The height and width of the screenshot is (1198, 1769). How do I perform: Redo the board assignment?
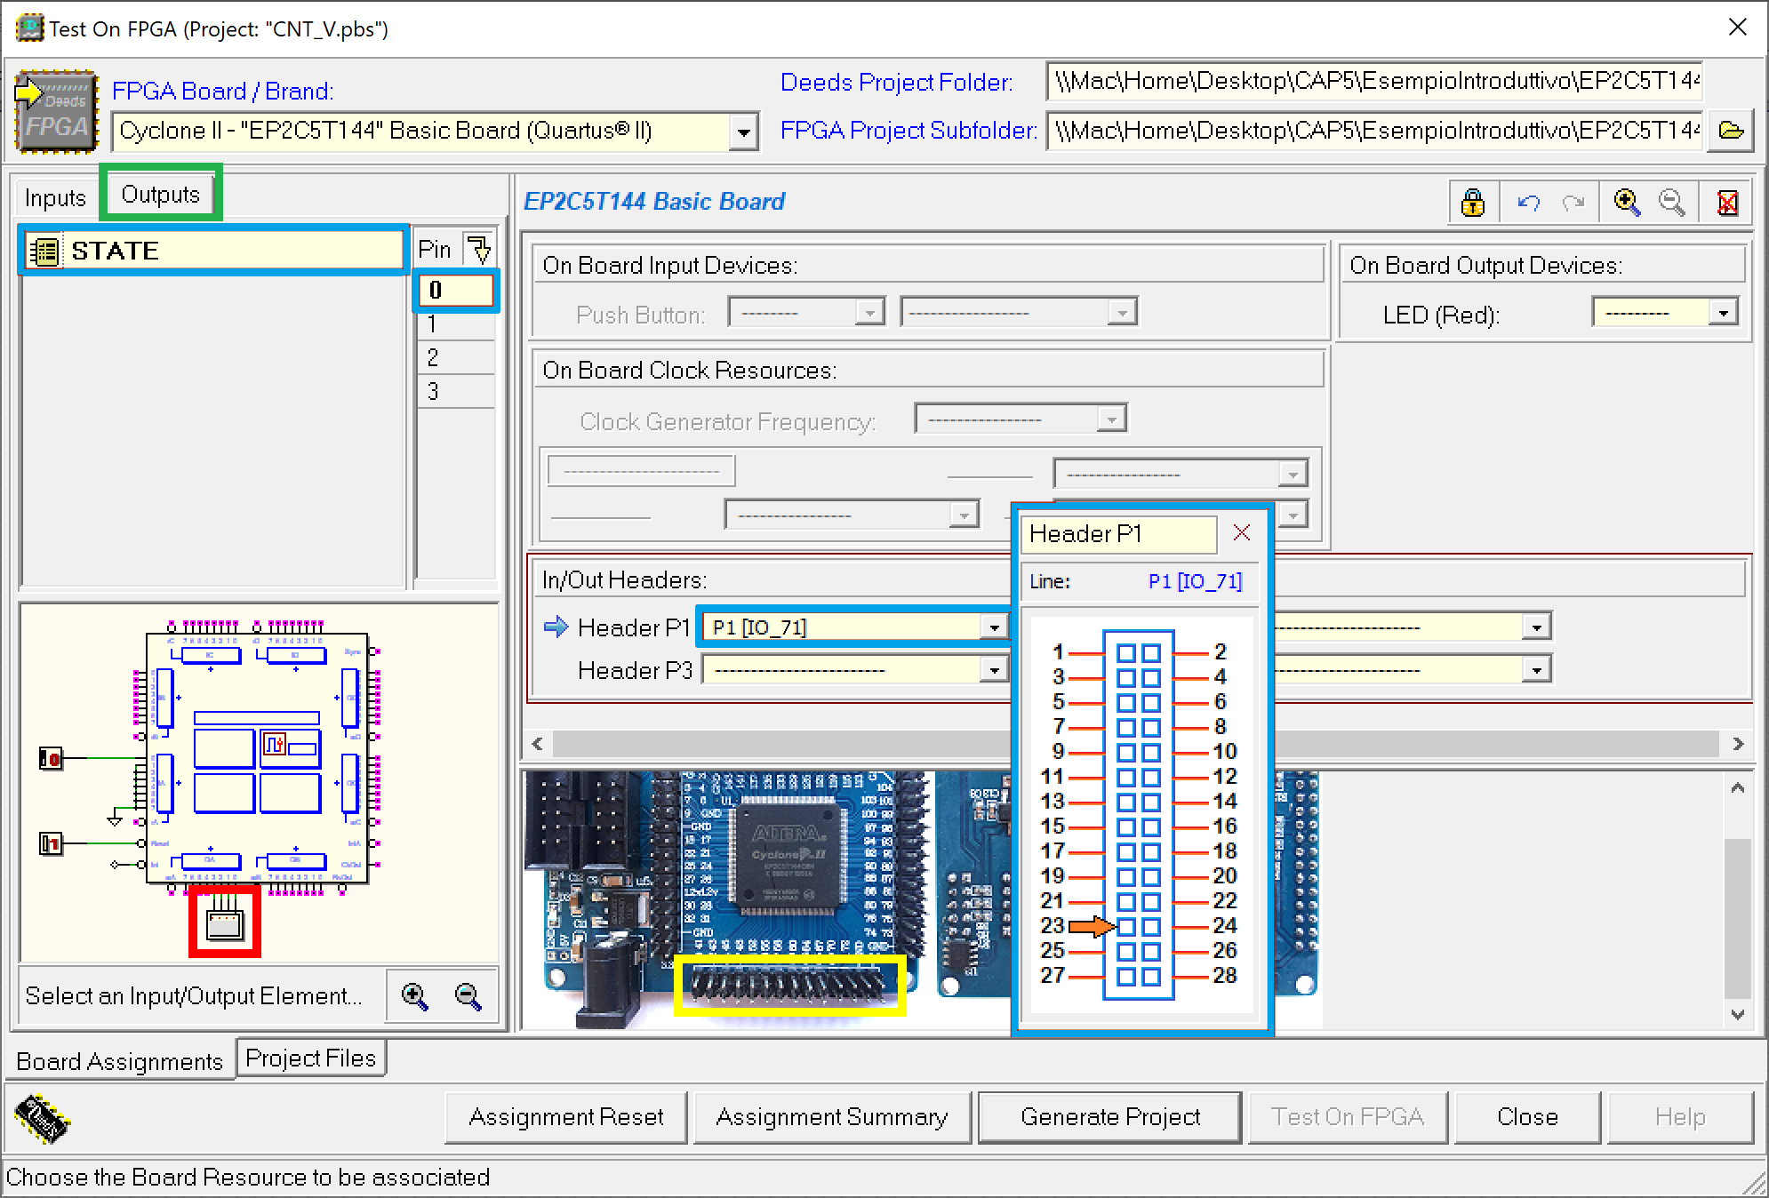[1573, 203]
